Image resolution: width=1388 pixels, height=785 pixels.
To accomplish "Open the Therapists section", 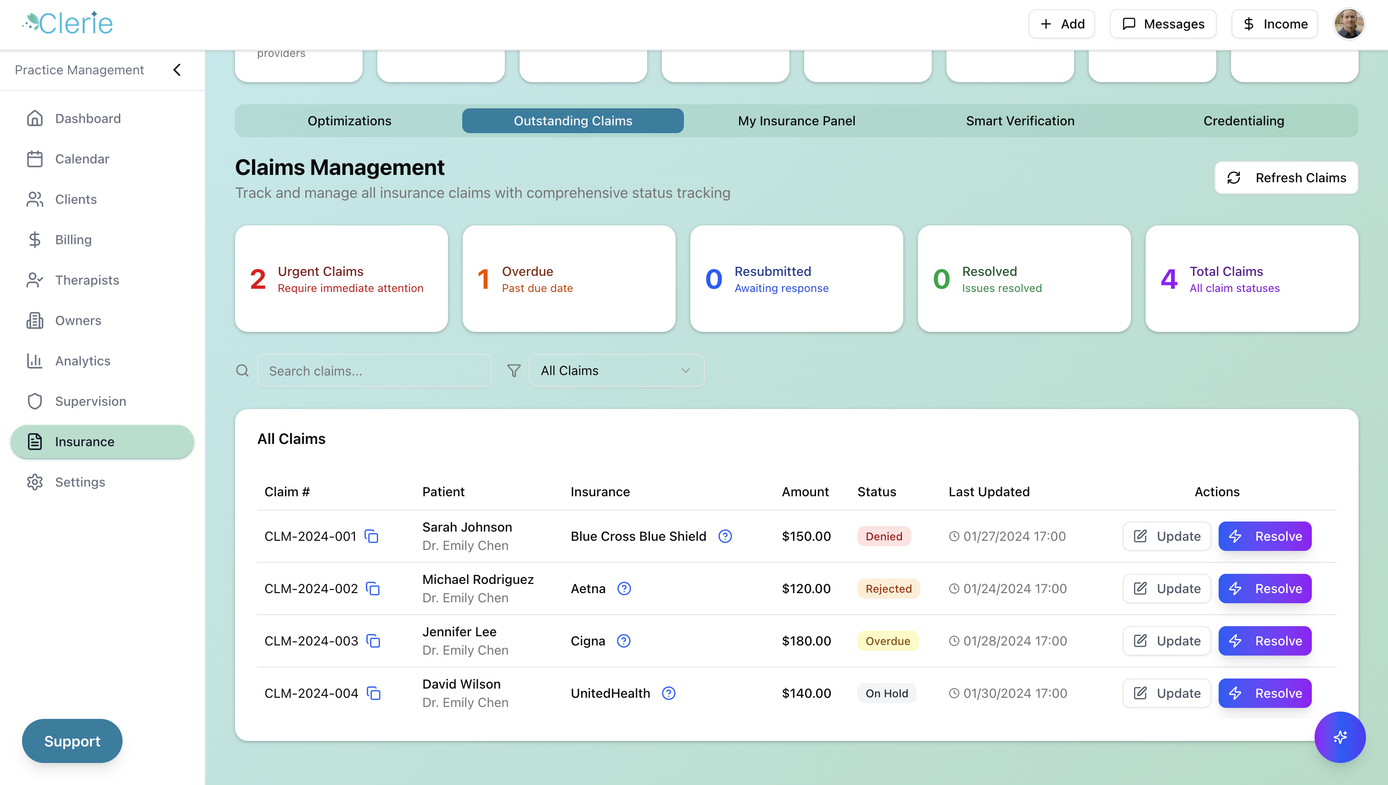I will (87, 280).
